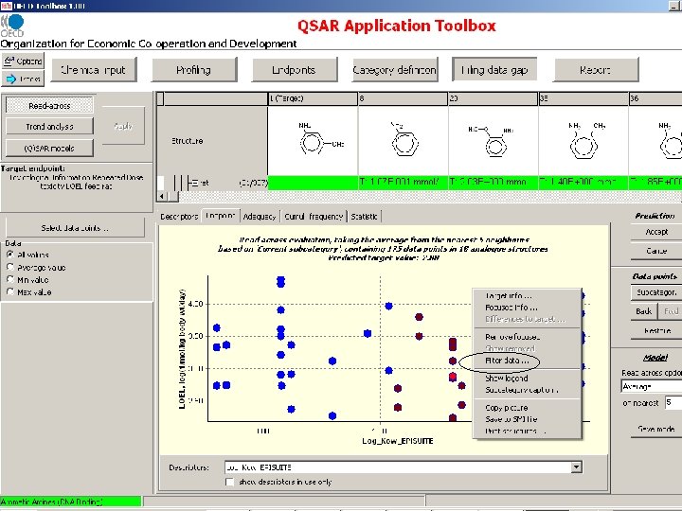Click the left arrow of the data matrix scrollbar
Screen dimensions: 682x511
(162, 196)
